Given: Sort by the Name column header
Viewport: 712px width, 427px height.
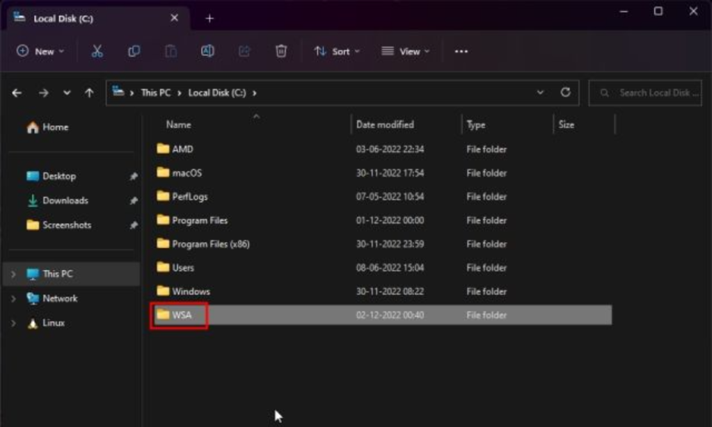Looking at the screenshot, I should click(178, 124).
